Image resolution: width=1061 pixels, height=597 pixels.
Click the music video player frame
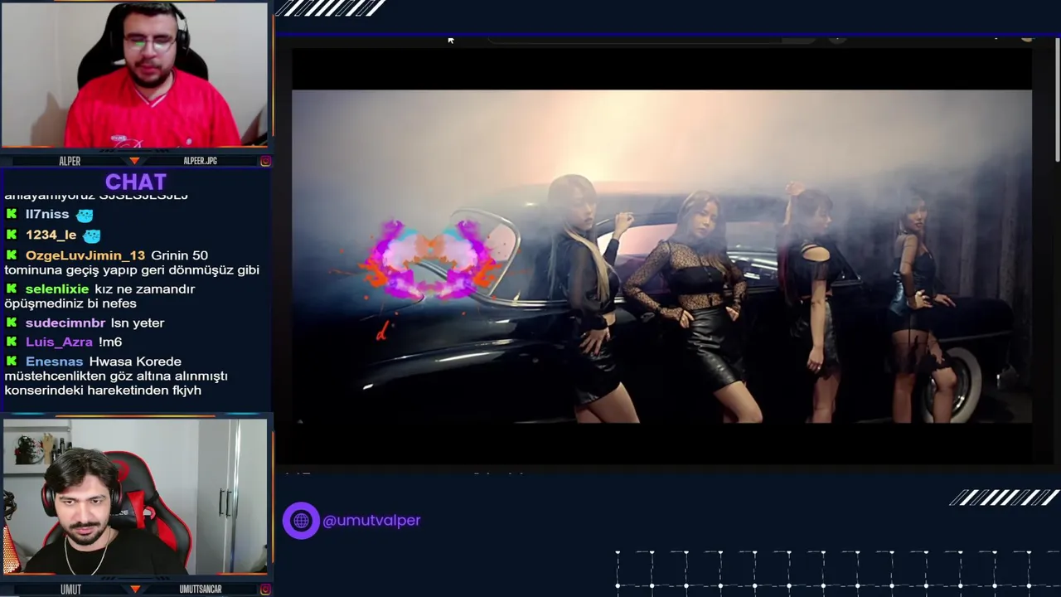[x=661, y=256]
